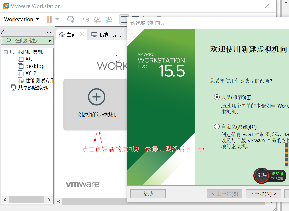
Task: Close the library panel with X
Action: [49, 31]
